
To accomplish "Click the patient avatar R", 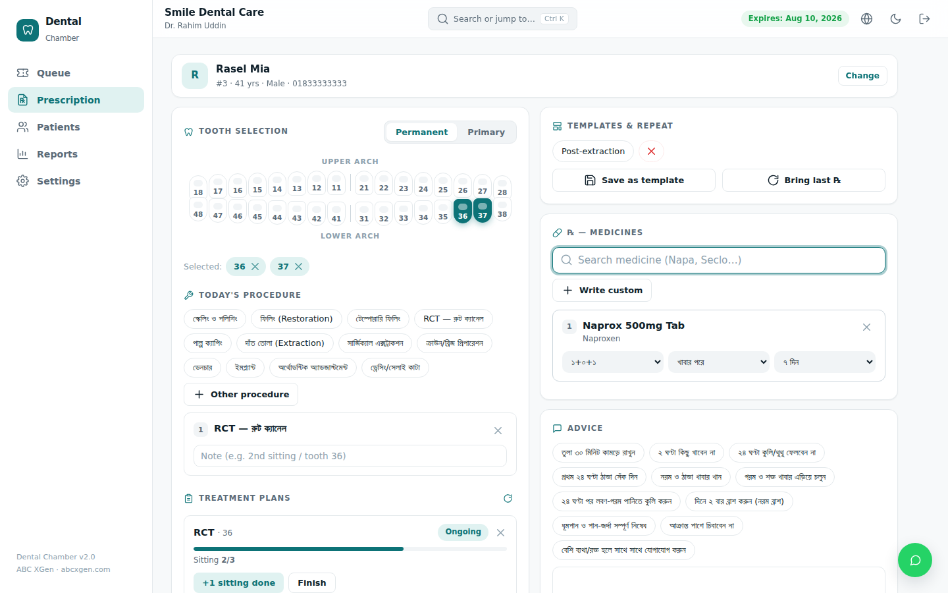I will tap(195, 76).
